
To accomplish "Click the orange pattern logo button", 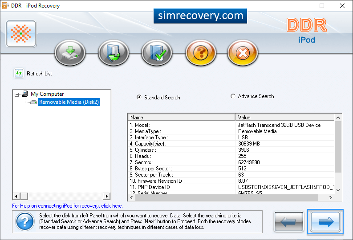I will click(21, 34).
